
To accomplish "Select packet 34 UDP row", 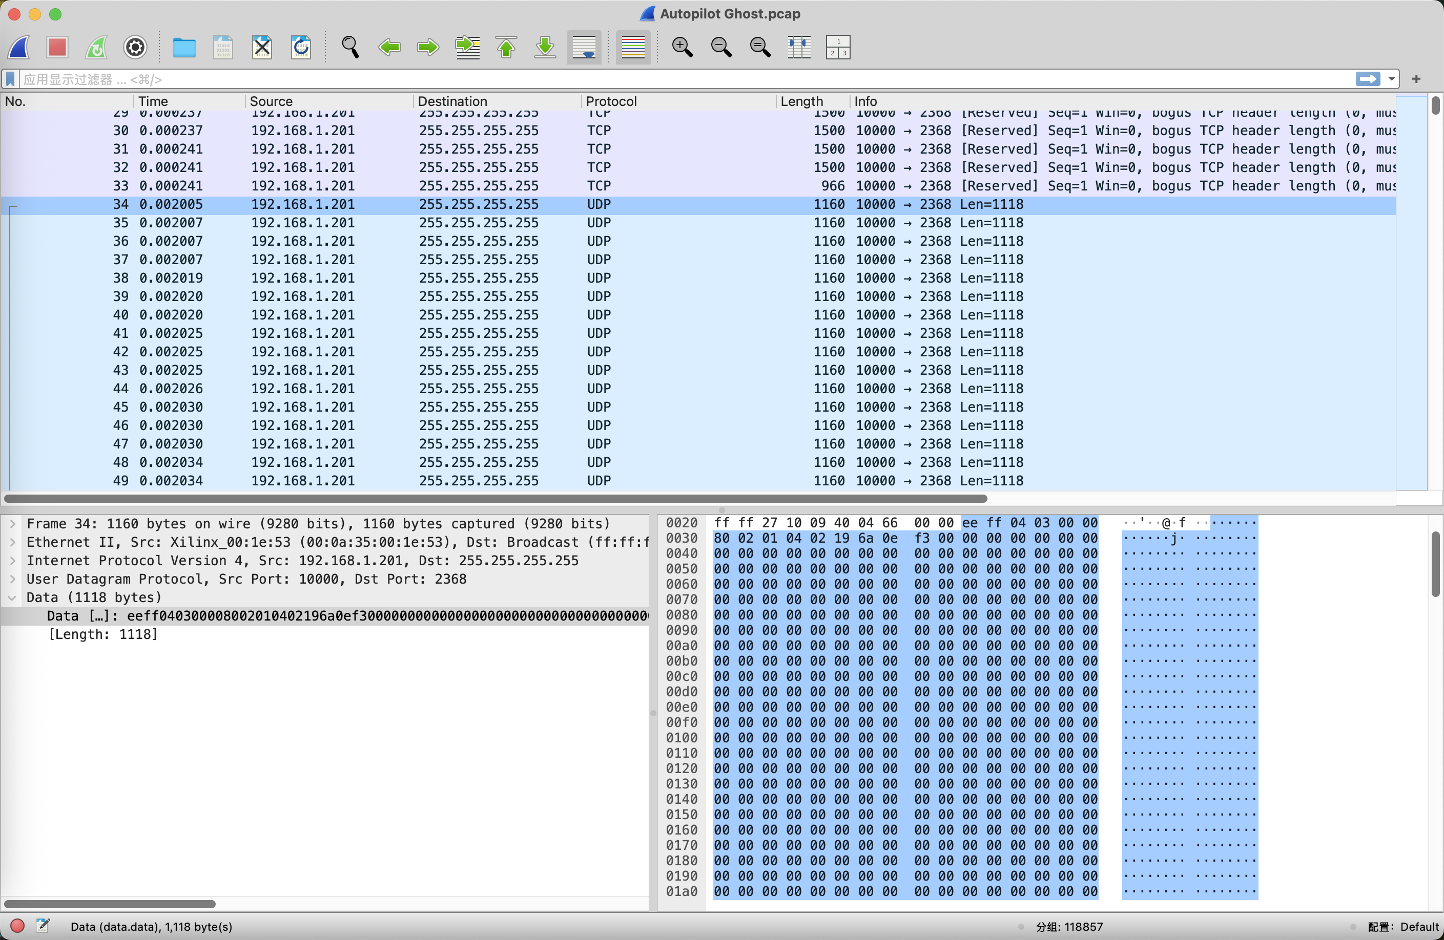I will [x=698, y=204].
